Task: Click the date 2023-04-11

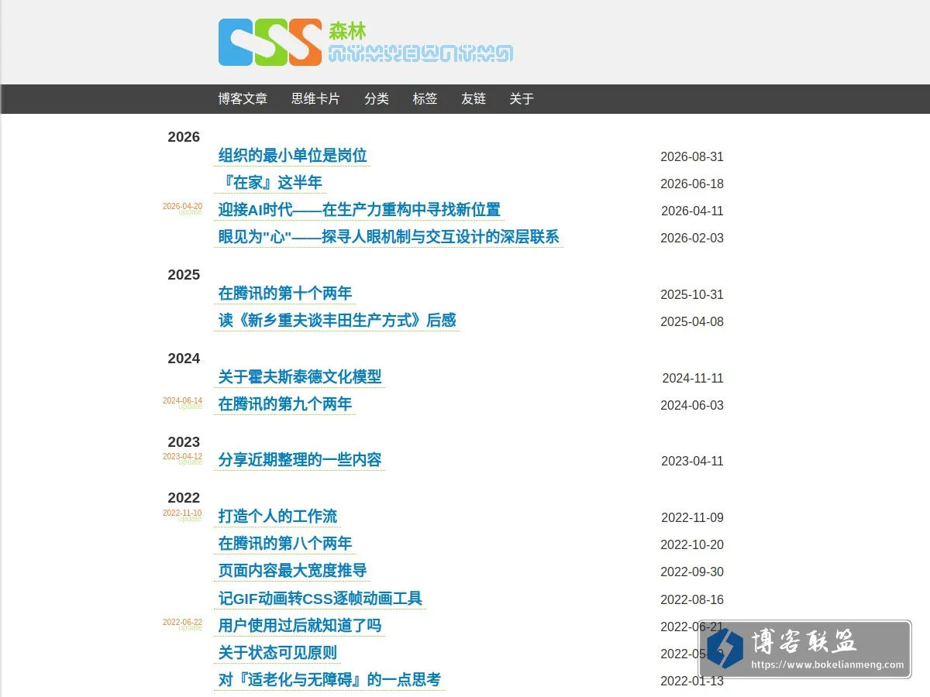Action: tap(692, 461)
